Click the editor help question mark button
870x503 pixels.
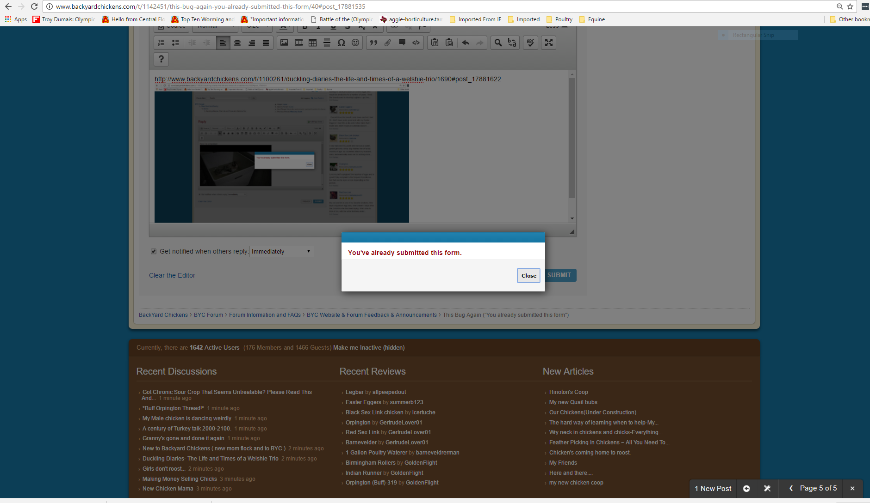[x=161, y=59]
